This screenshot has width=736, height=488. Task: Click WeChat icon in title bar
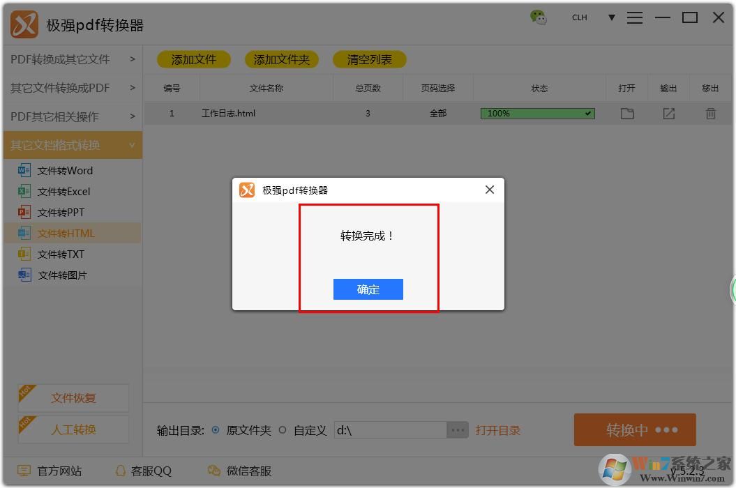(539, 17)
